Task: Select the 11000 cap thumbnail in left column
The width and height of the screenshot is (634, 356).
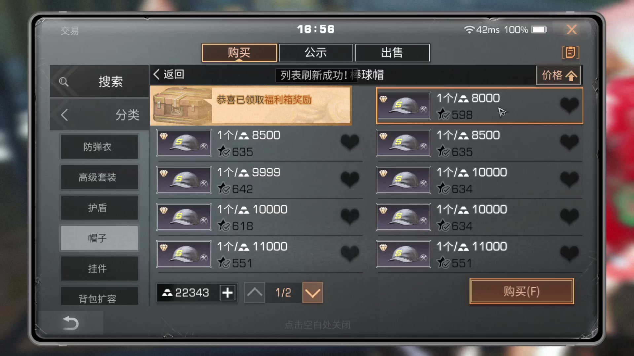Action: [184, 254]
